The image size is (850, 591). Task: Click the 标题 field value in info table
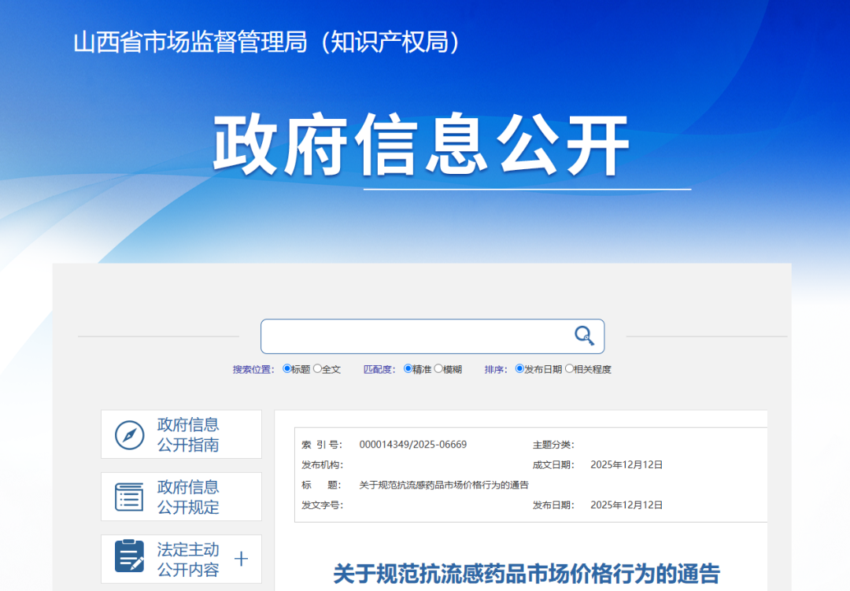coord(443,485)
